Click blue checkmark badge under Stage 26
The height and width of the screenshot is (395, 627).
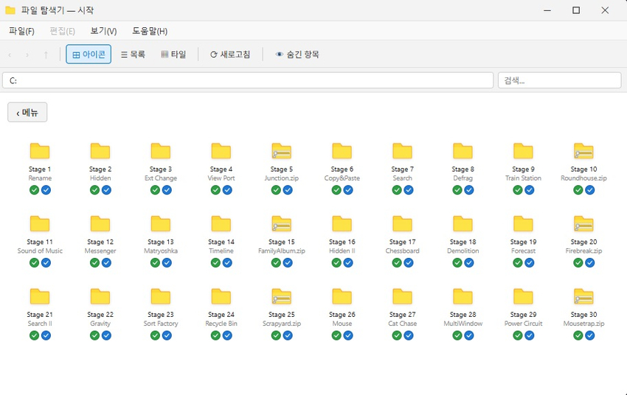pos(348,335)
